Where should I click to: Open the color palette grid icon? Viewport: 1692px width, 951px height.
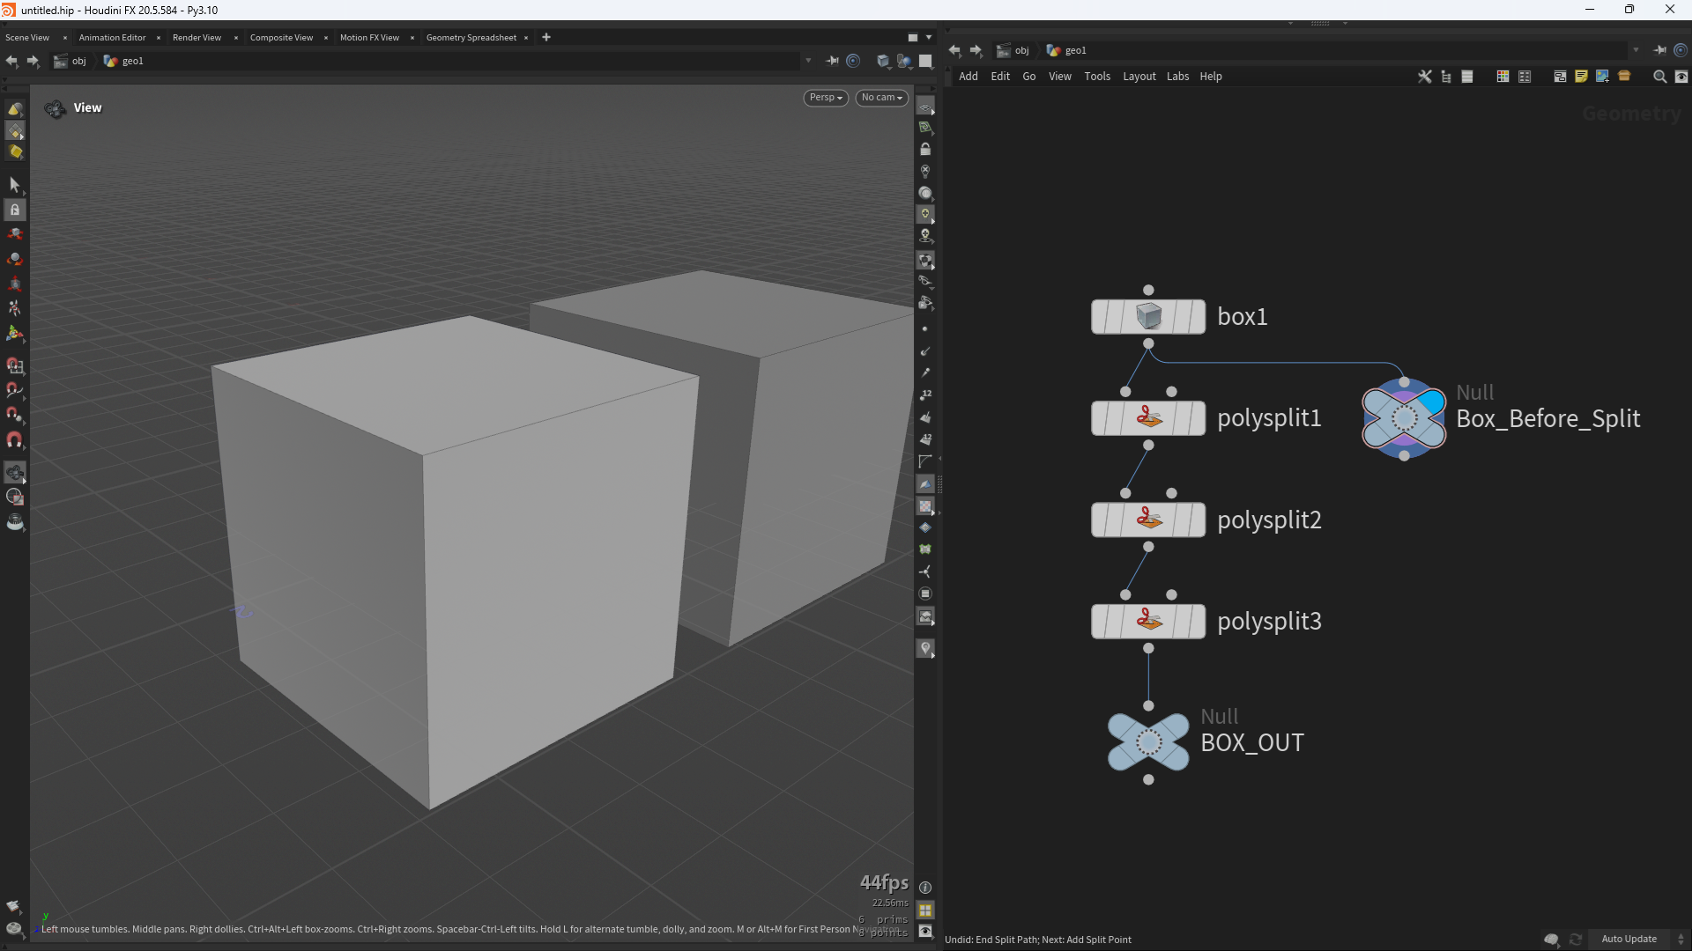[1503, 77]
